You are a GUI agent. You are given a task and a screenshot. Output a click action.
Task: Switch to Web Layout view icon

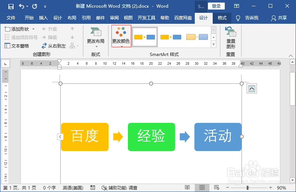217,188
